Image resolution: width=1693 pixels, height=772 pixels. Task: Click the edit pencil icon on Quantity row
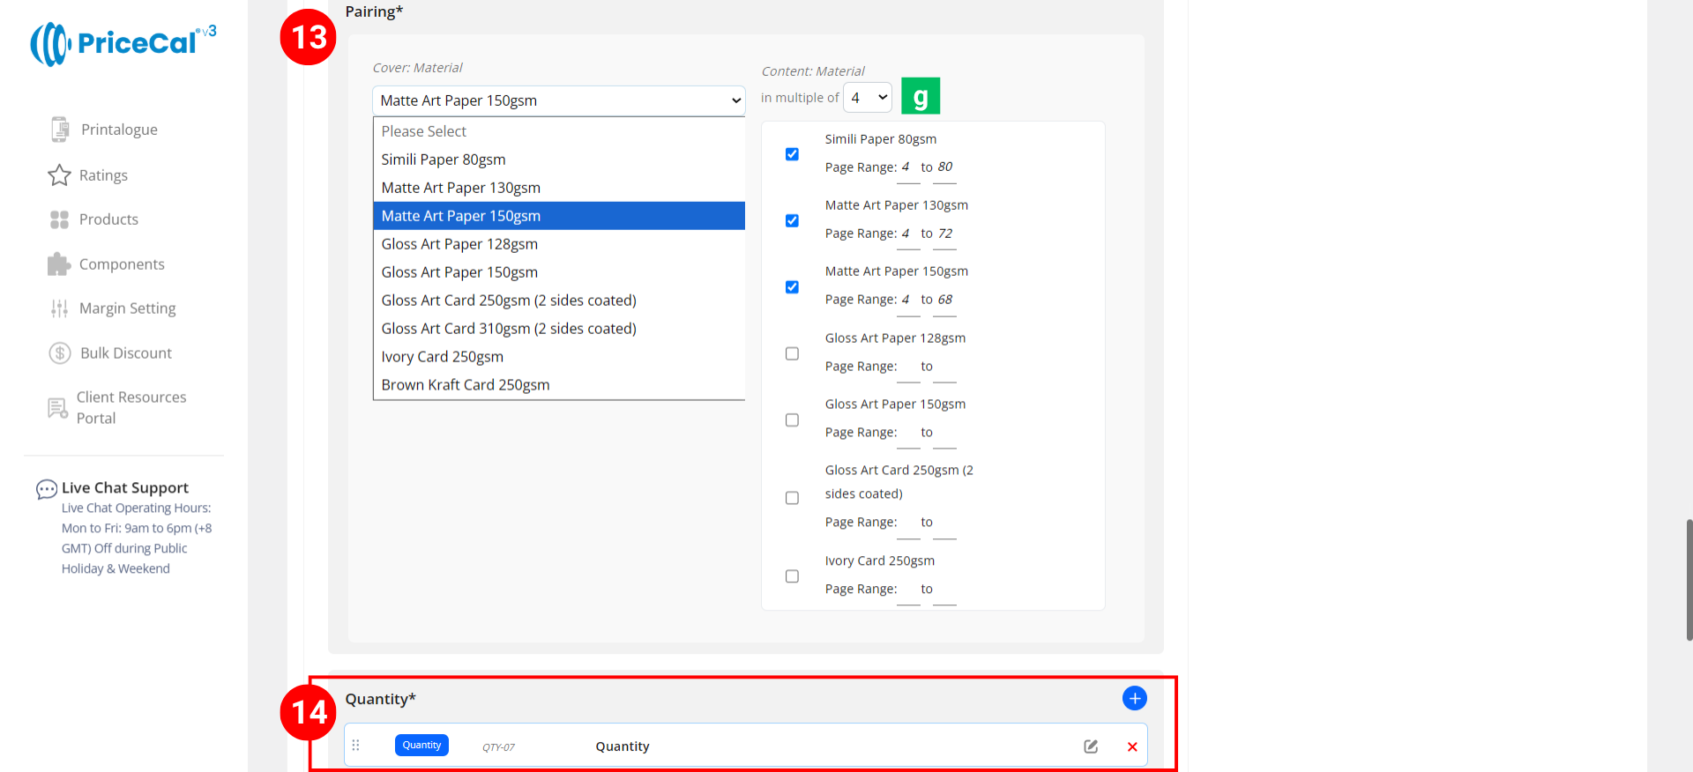click(x=1091, y=746)
